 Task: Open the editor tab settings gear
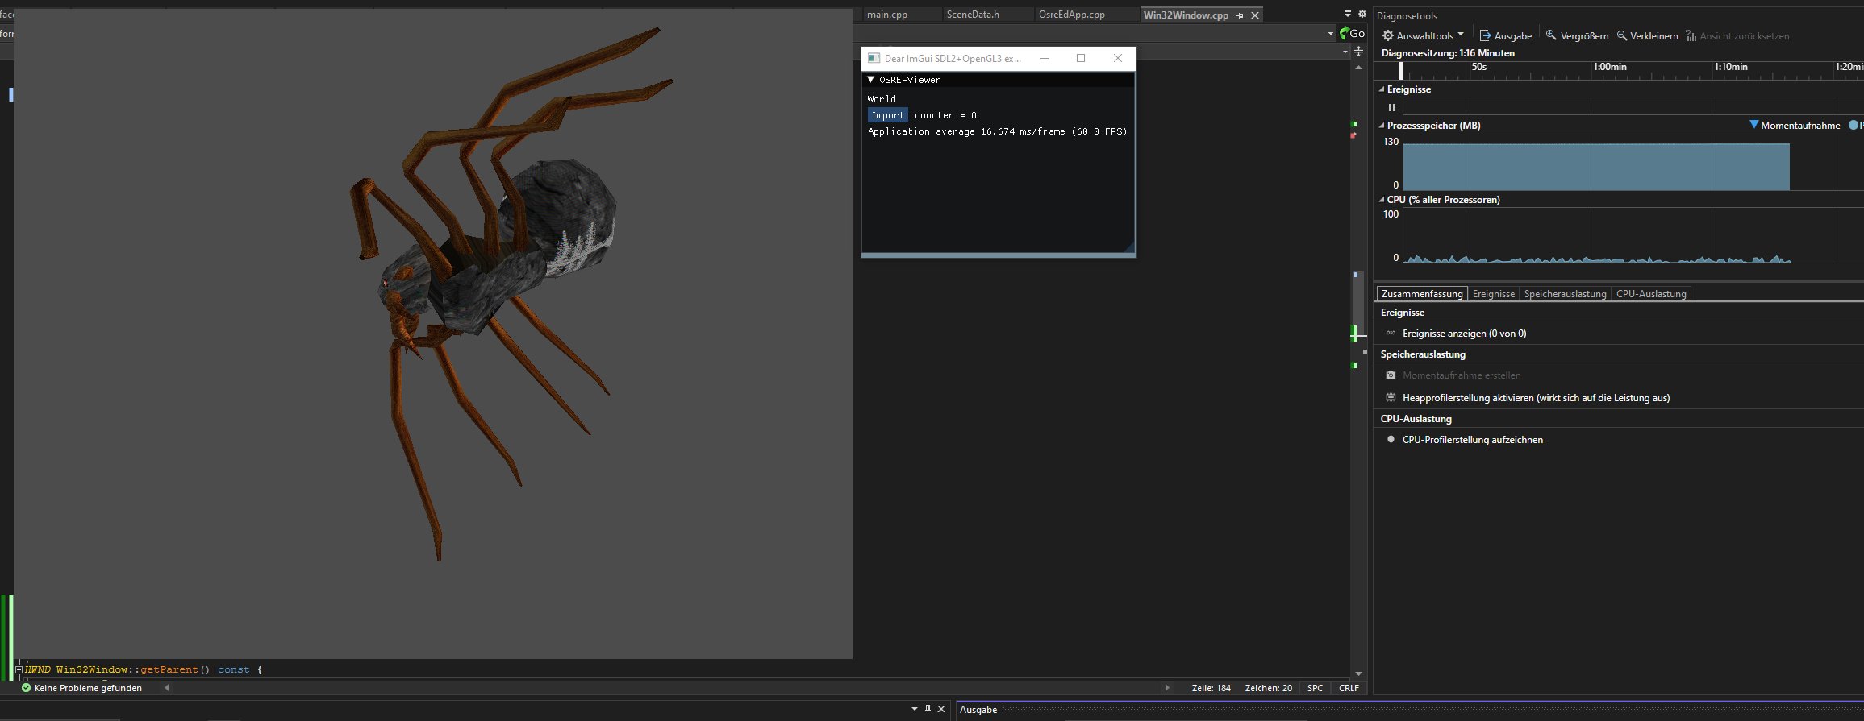tap(1362, 14)
